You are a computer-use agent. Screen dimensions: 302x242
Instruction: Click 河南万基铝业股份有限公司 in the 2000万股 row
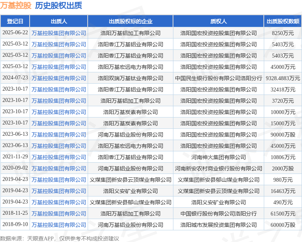point(131,168)
